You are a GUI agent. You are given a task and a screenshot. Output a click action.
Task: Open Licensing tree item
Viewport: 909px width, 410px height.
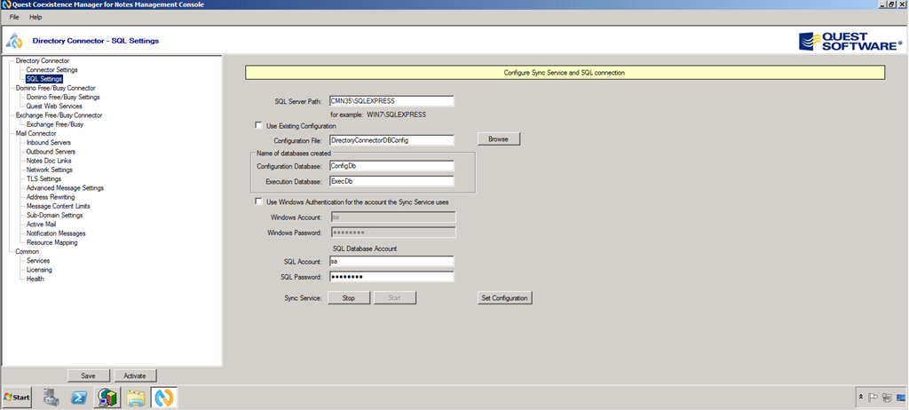tap(39, 270)
